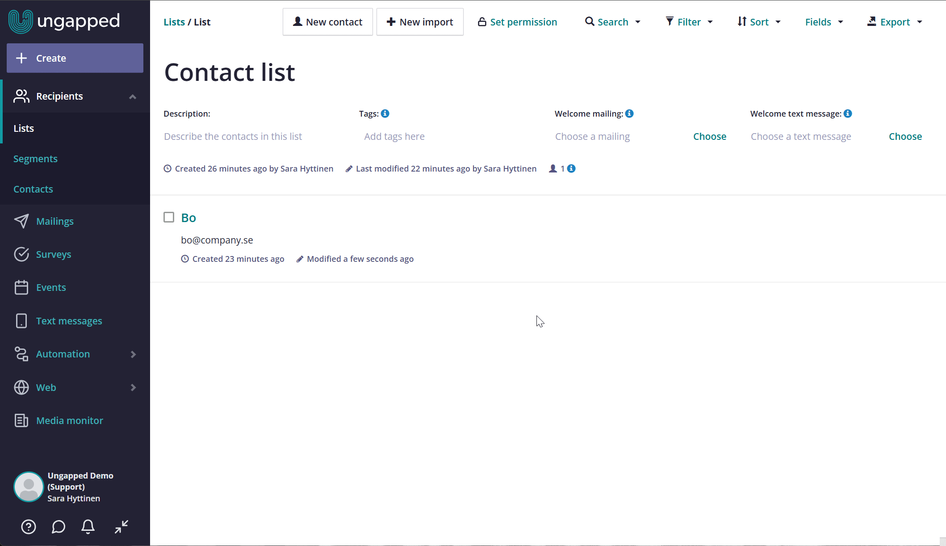Open the notifications bell icon

coord(88,527)
